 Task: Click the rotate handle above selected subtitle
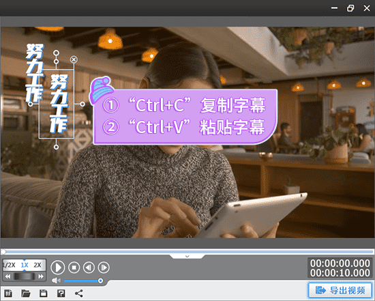click(x=56, y=53)
